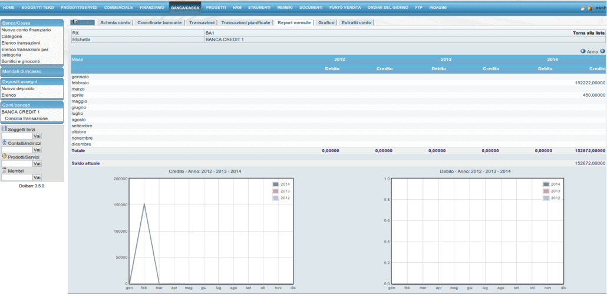The width and height of the screenshot is (607, 297).
Task: Click the leftmost icon beside the username
Action: (583, 8)
